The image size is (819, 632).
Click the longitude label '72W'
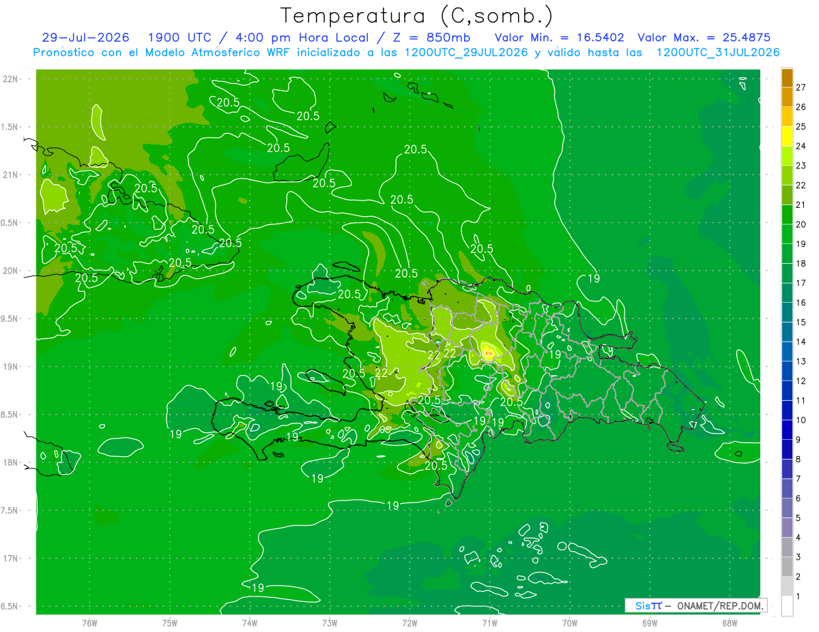click(409, 623)
